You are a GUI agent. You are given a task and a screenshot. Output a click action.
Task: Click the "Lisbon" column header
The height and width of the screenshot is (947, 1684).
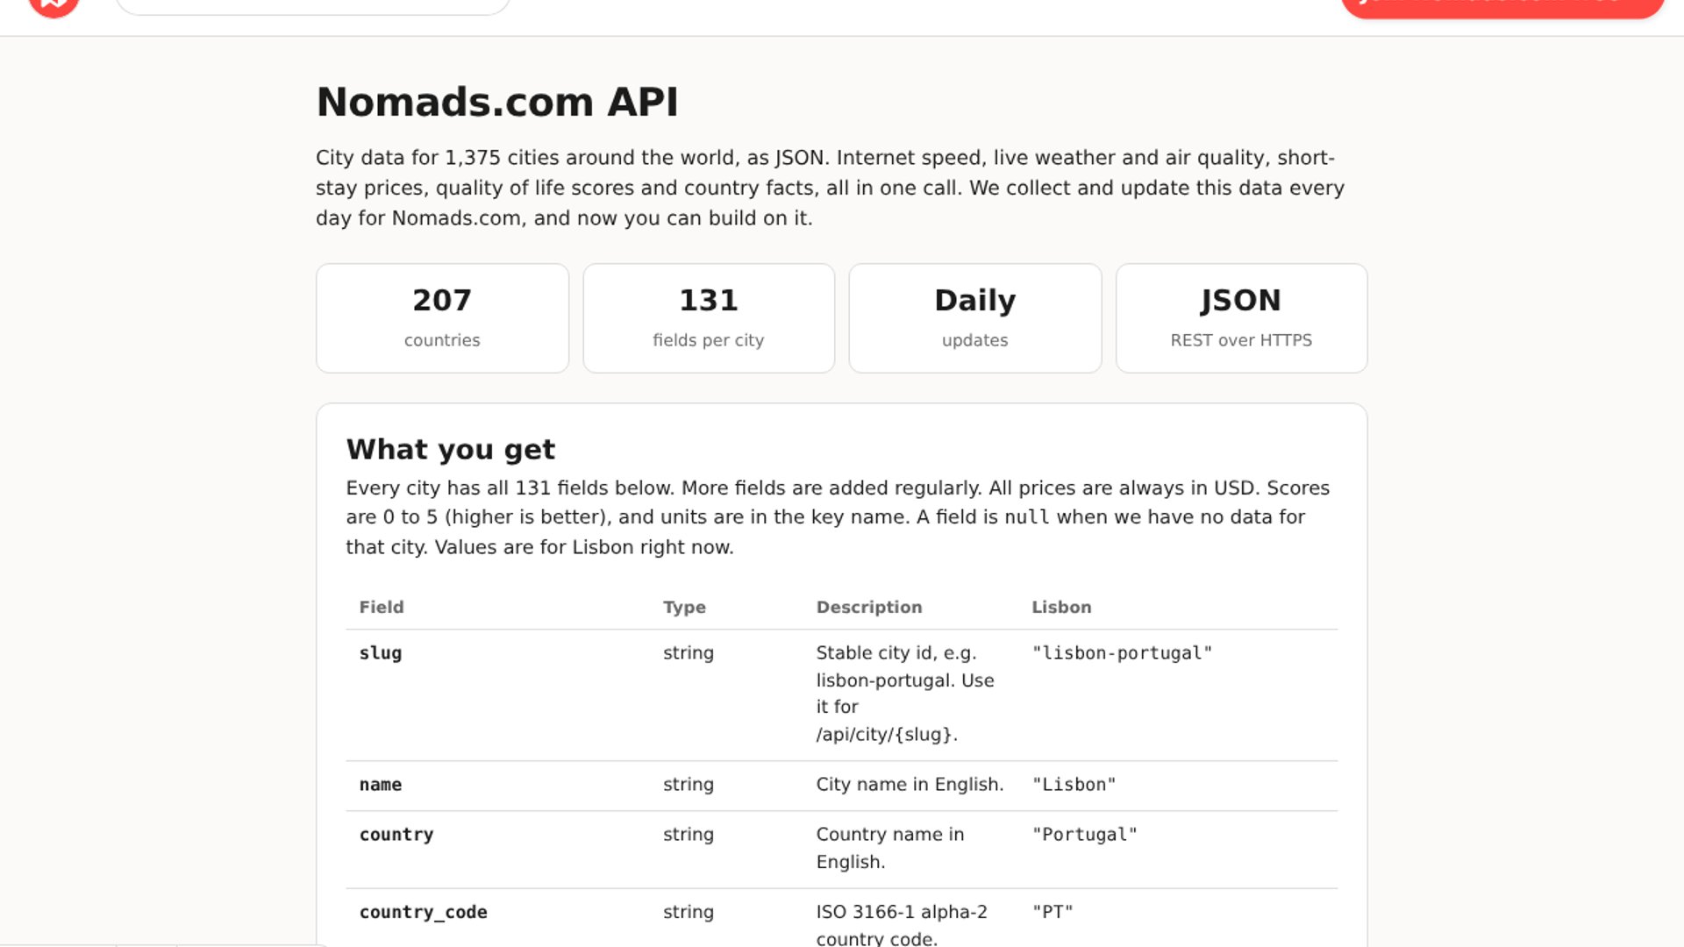[x=1061, y=607]
